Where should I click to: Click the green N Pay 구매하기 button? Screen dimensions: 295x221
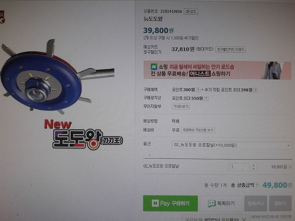pos(170,203)
